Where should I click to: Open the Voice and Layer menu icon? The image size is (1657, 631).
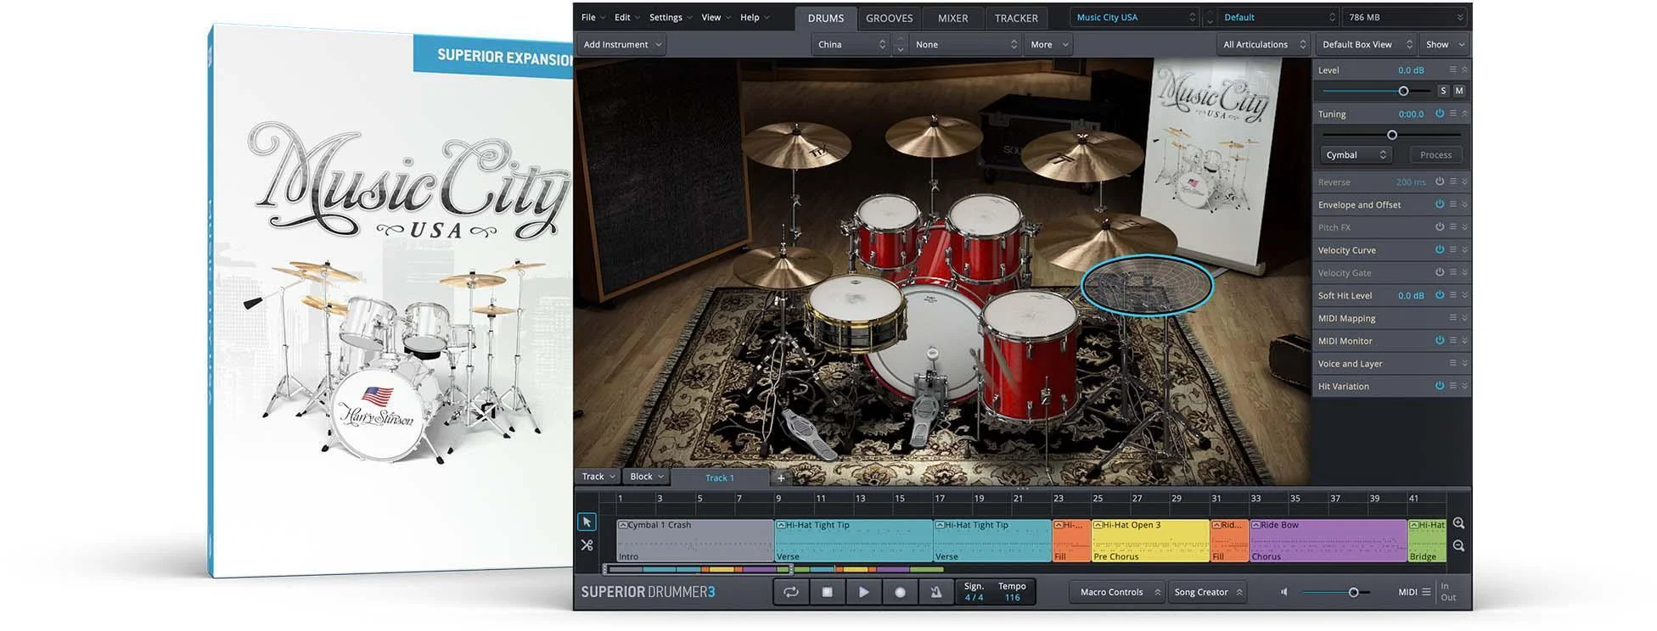click(1452, 363)
